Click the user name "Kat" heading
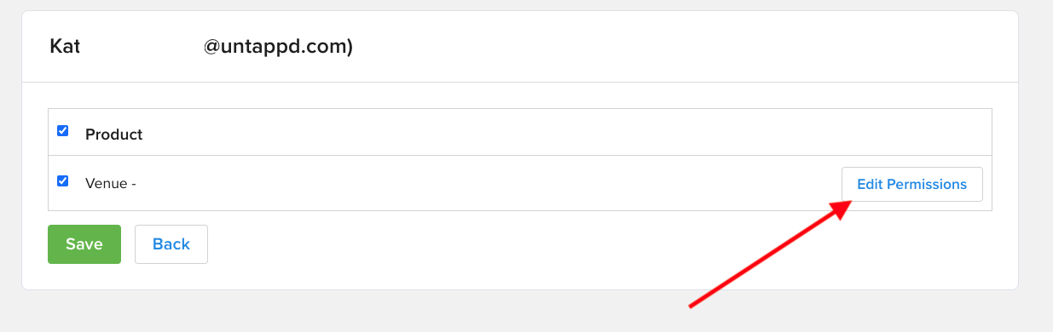The width and height of the screenshot is (1053, 332). (x=65, y=47)
